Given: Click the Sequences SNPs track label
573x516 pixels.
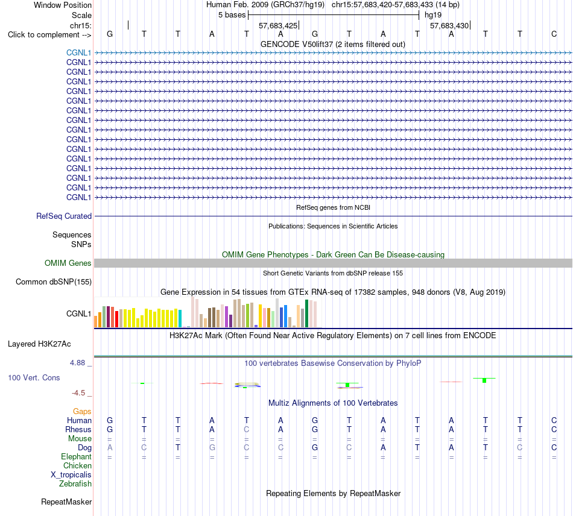Looking at the screenshot, I should click(72, 239).
